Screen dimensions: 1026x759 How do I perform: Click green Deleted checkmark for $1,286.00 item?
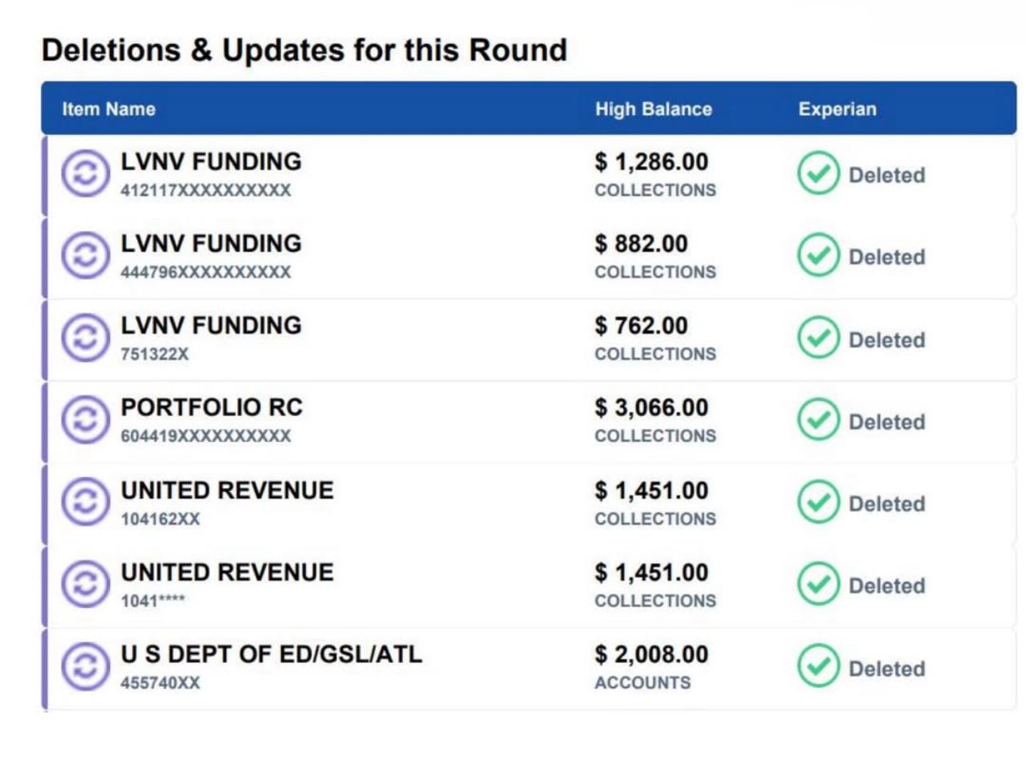(817, 175)
